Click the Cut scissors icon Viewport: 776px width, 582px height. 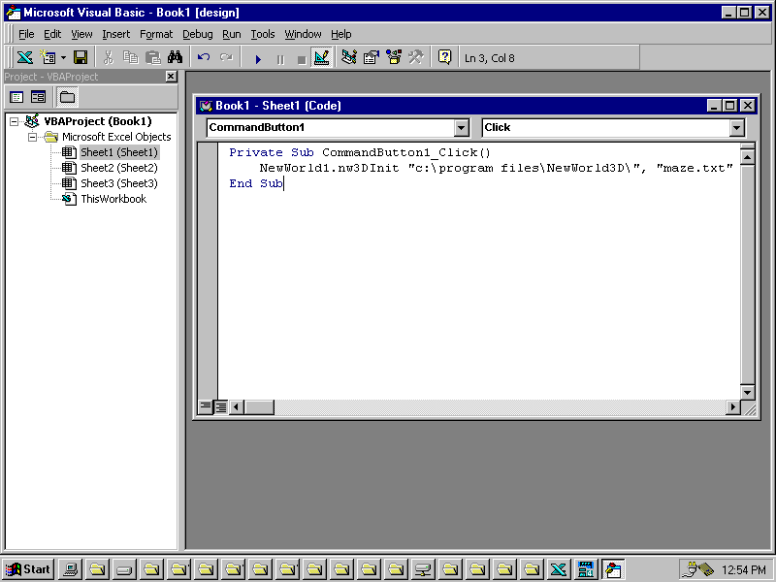pos(109,58)
